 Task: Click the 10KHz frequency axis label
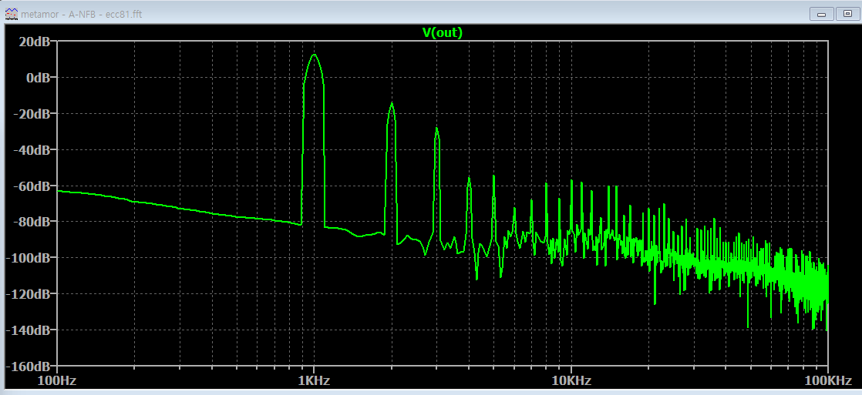coord(571,380)
